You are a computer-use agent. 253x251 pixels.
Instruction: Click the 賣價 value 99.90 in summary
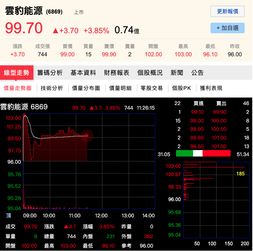109,54
